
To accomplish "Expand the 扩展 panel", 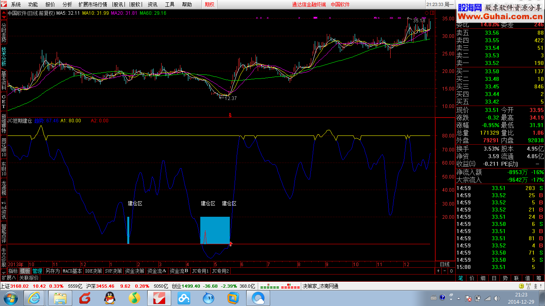I will click(9, 278).
